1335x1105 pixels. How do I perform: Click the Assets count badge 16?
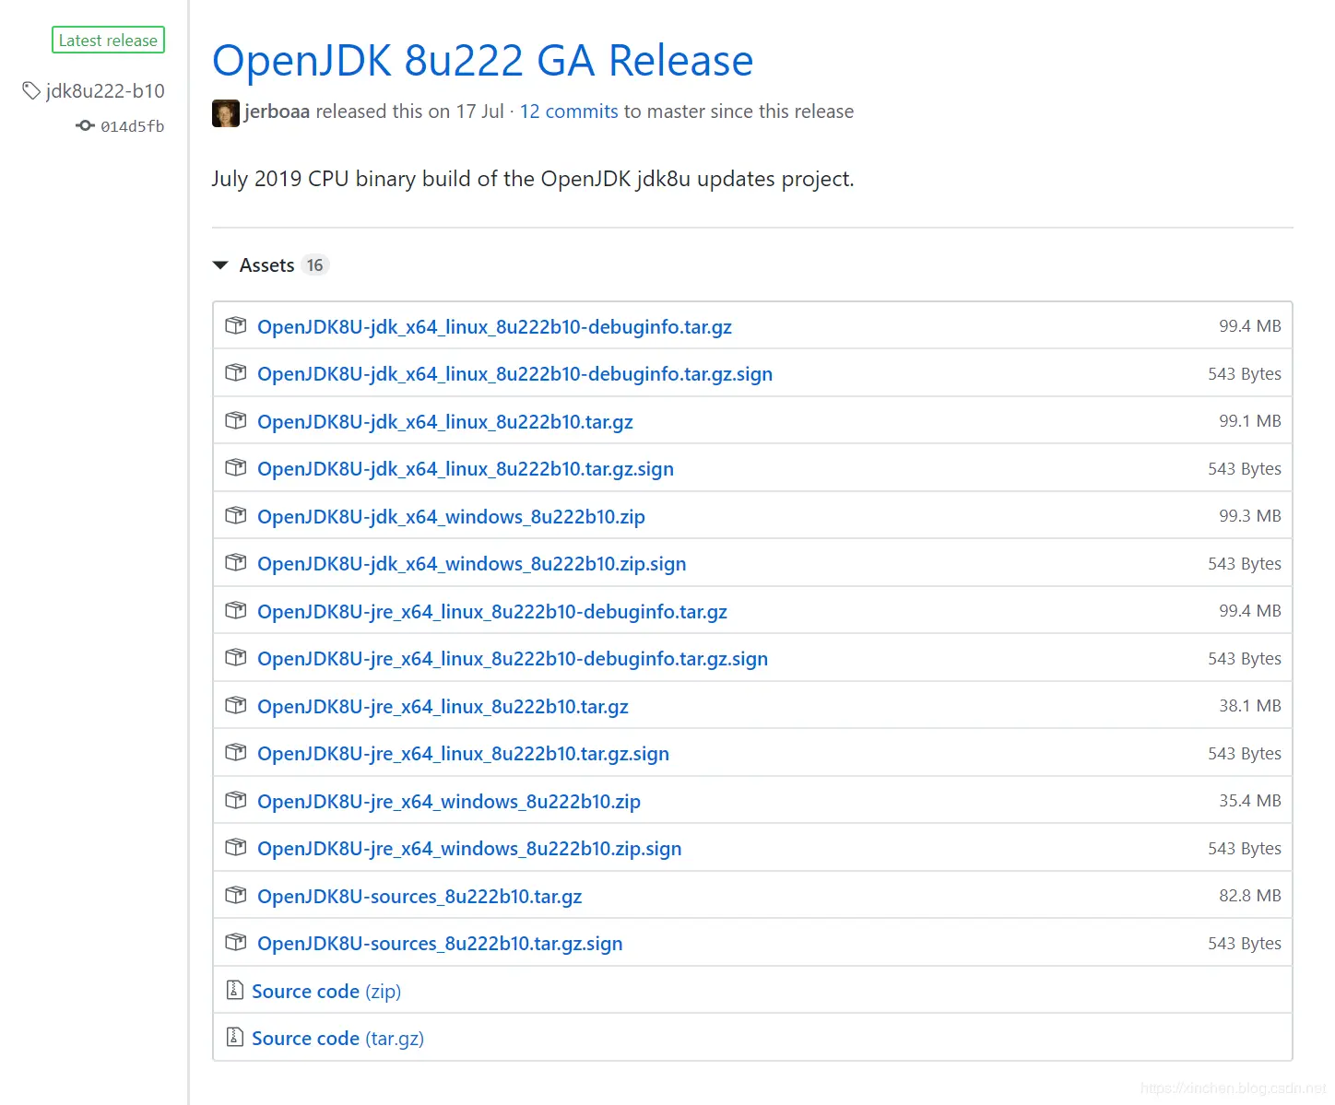point(315,265)
